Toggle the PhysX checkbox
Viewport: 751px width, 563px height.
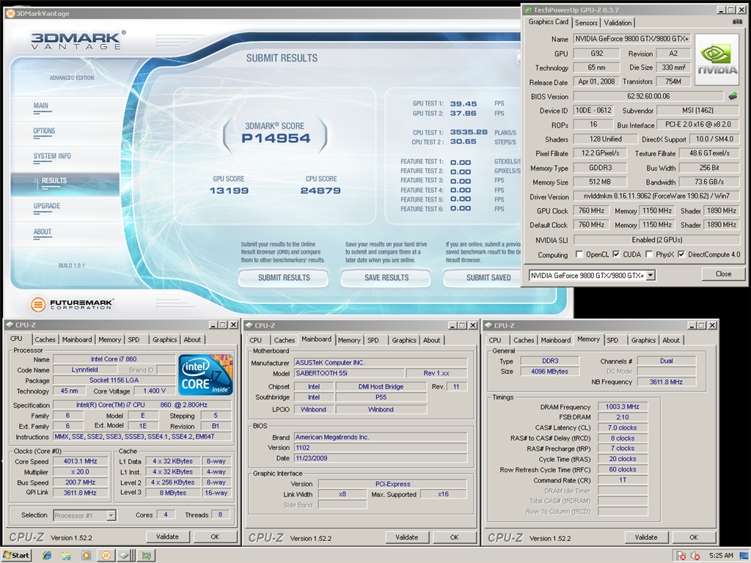[651, 255]
